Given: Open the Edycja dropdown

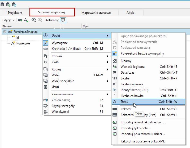Looking at the screenshot, I should point(8,20).
